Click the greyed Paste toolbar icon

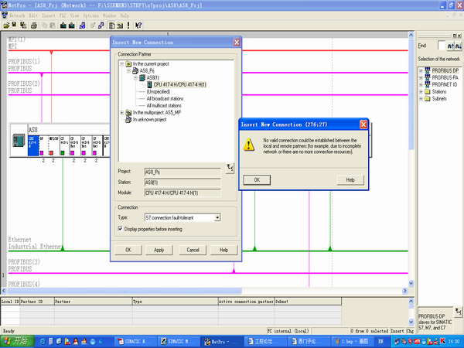53,26
